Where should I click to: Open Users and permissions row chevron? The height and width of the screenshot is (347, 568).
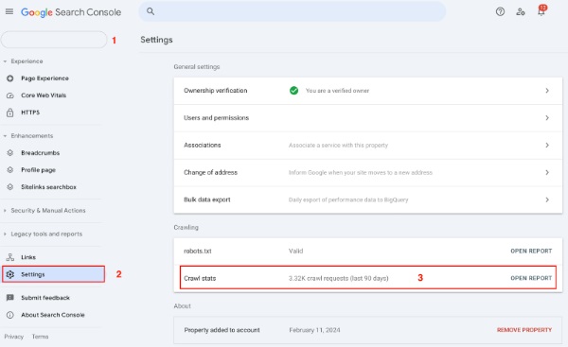tap(547, 118)
